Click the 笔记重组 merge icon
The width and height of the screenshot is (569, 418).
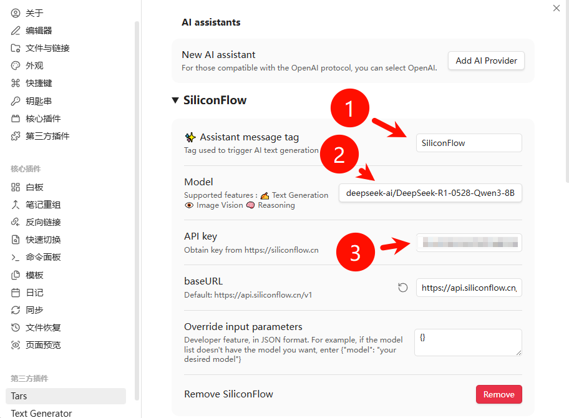[15, 205]
